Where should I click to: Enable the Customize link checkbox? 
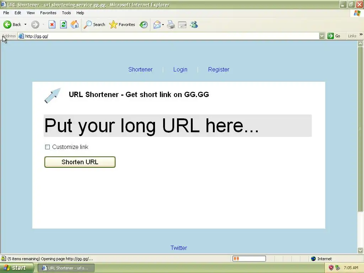(47, 147)
